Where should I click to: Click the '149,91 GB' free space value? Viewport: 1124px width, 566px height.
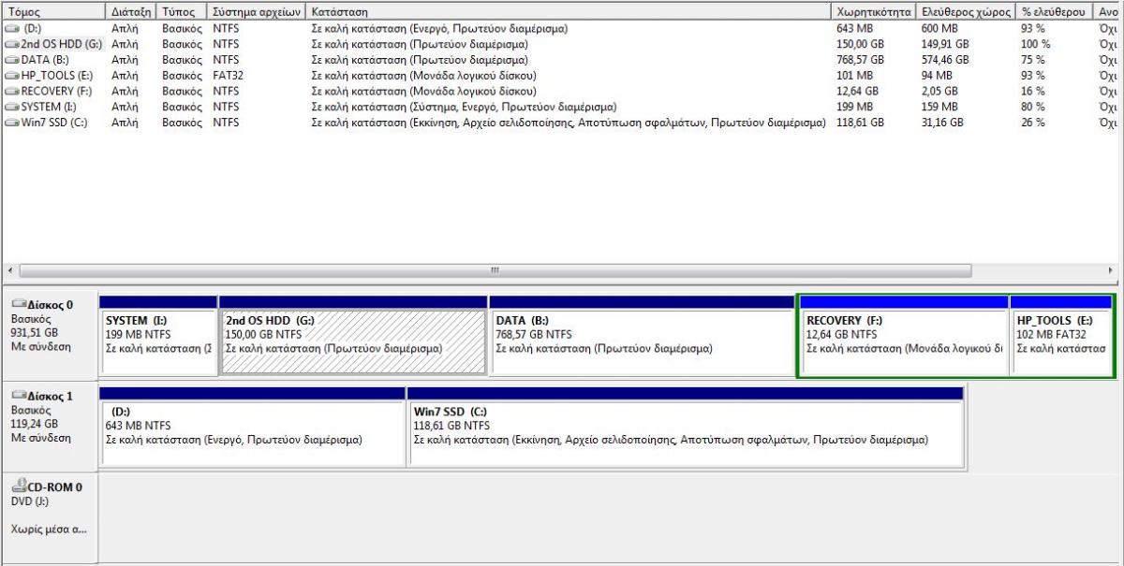(945, 44)
